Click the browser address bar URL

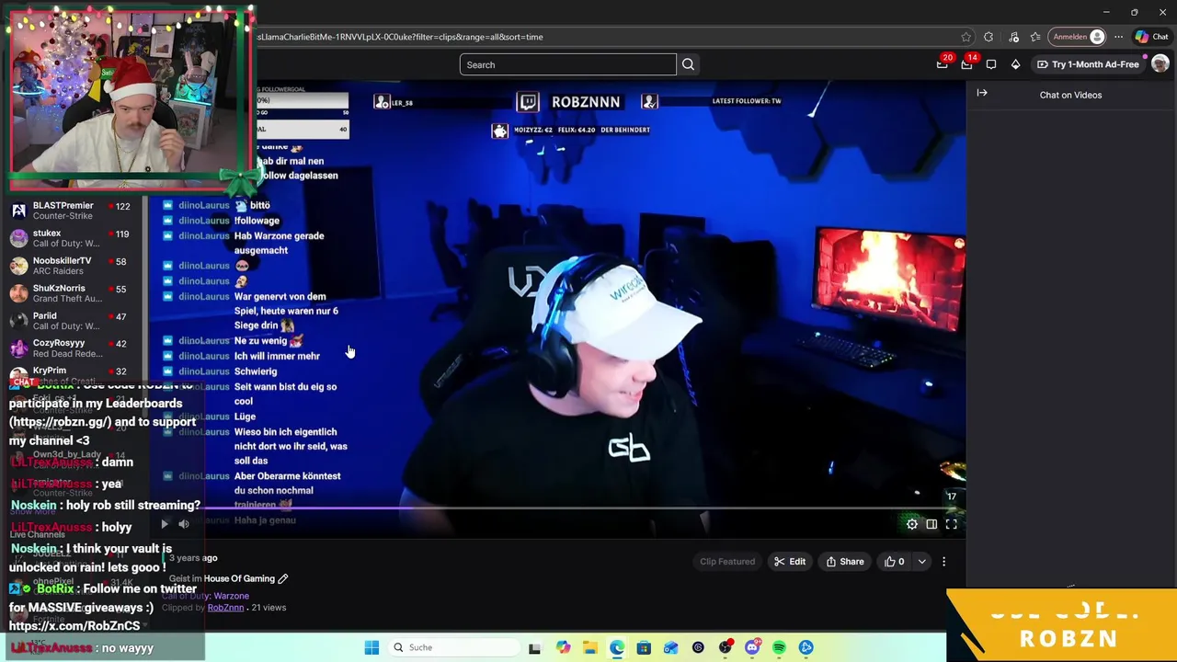(x=400, y=37)
